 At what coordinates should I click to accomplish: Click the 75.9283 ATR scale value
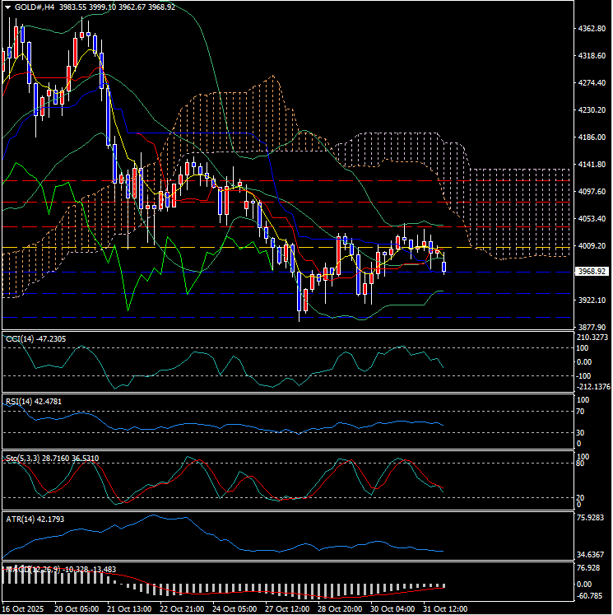592,518
